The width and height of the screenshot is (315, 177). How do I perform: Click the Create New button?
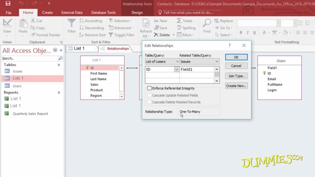(236, 86)
